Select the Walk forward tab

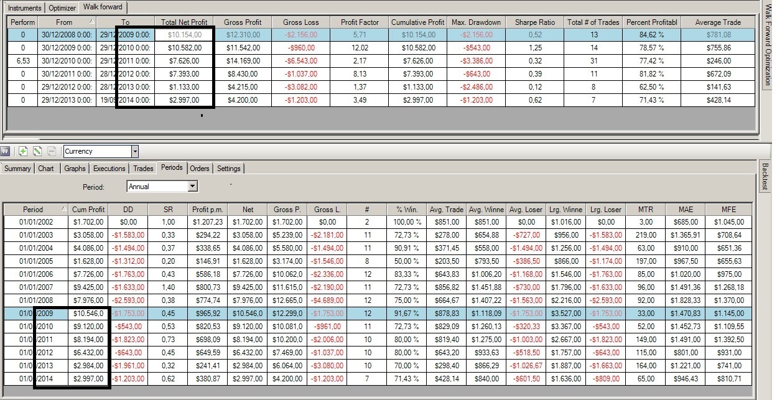[x=103, y=7]
